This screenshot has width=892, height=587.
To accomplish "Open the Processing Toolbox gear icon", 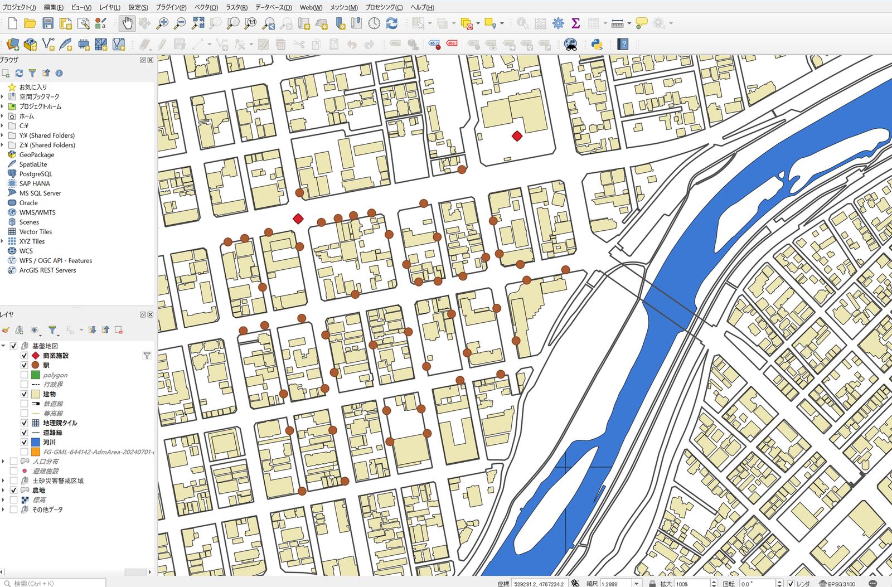I will (558, 23).
